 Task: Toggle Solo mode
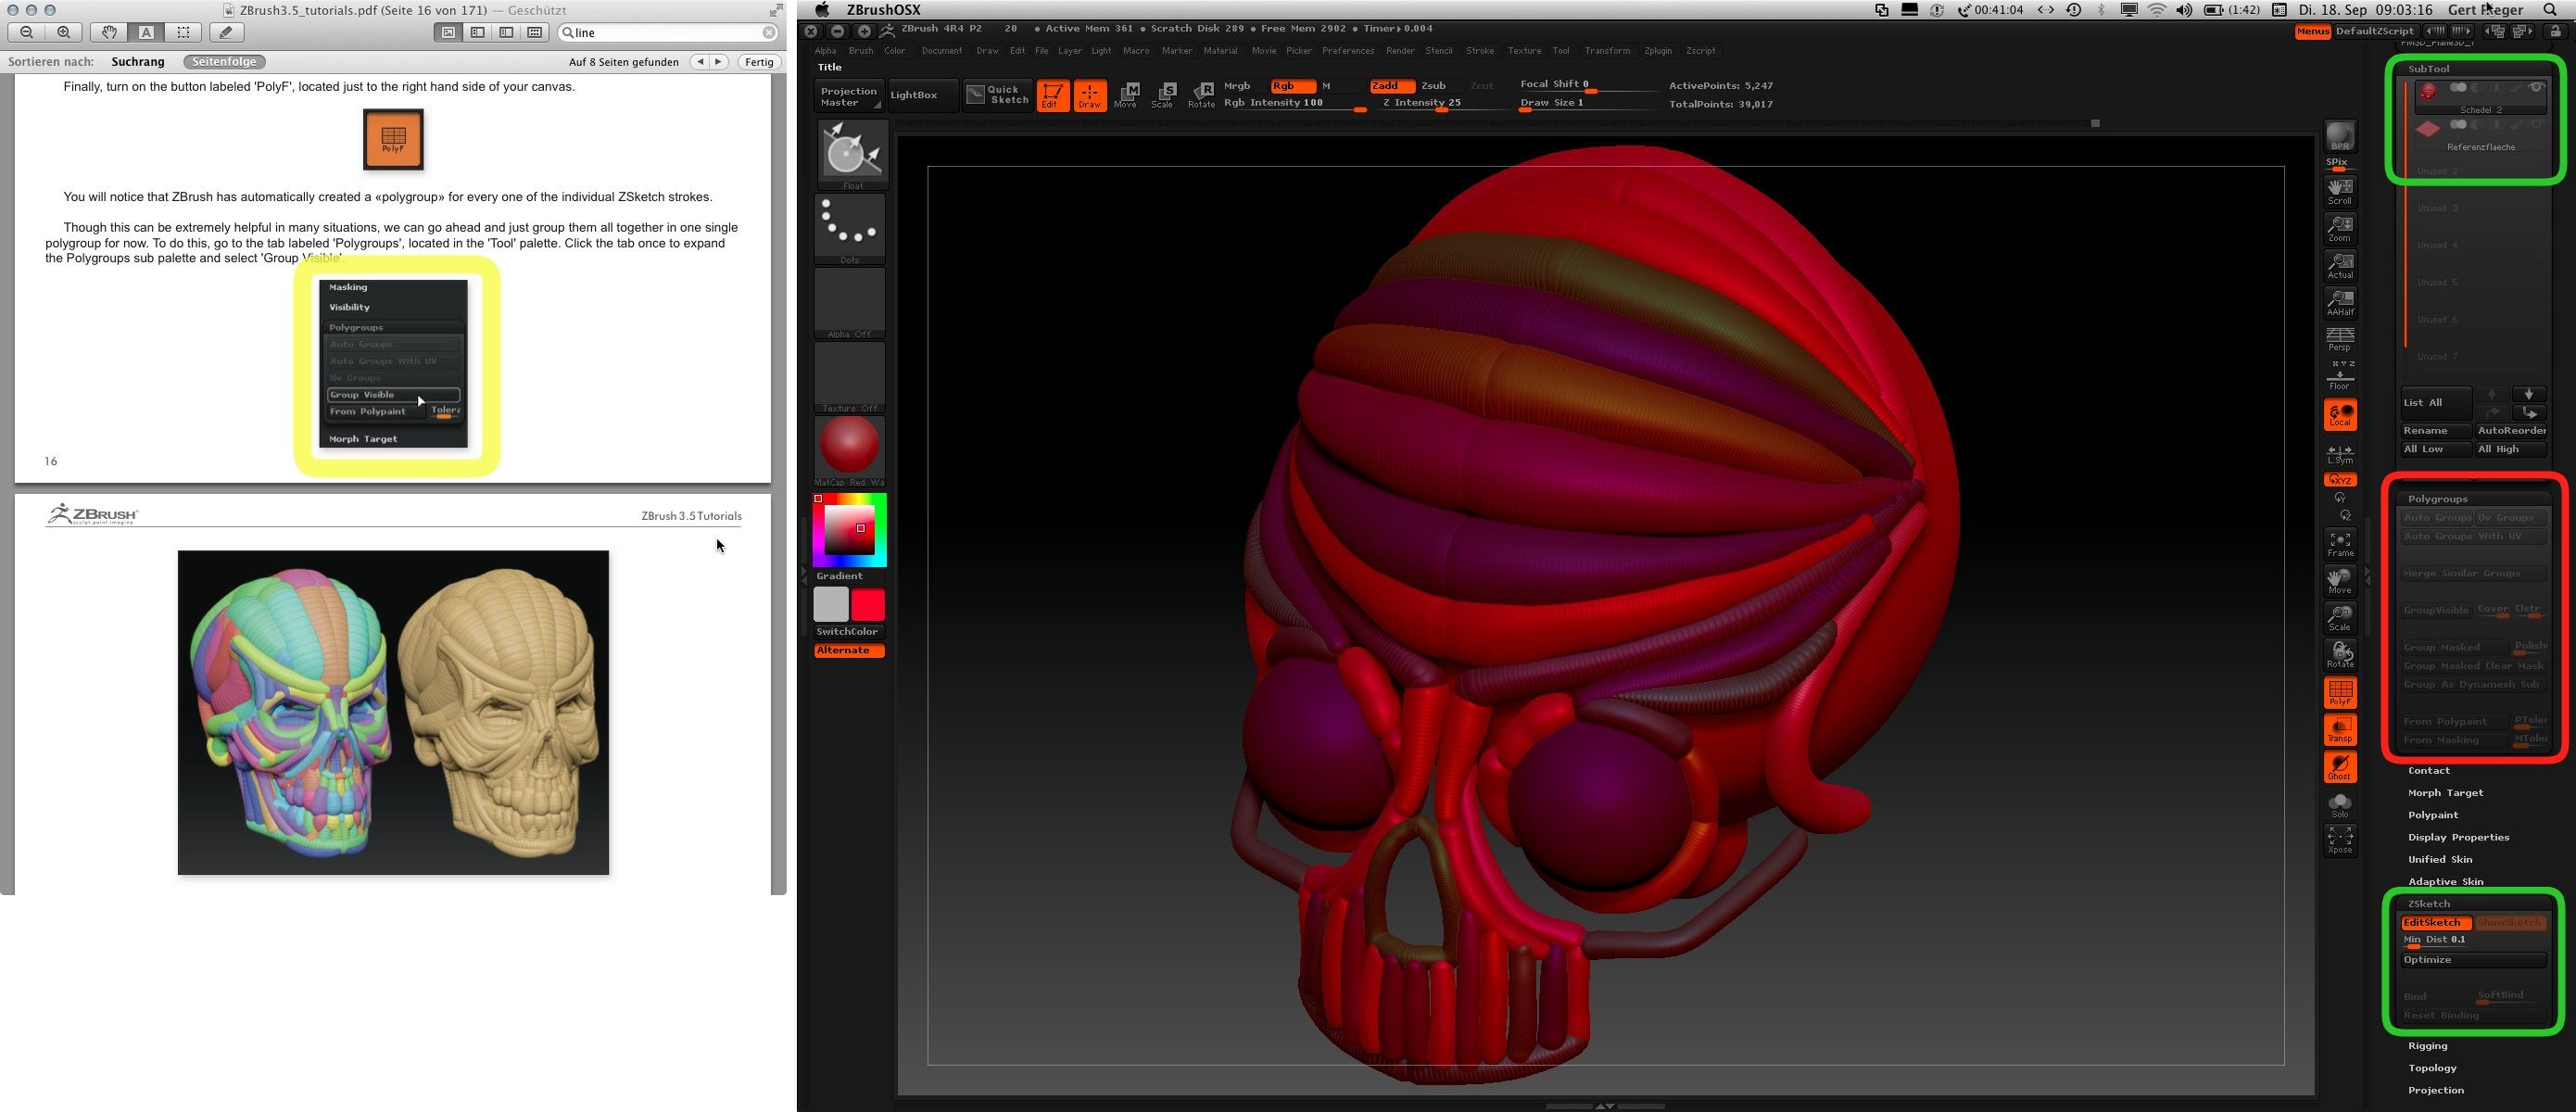(x=2340, y=804)
